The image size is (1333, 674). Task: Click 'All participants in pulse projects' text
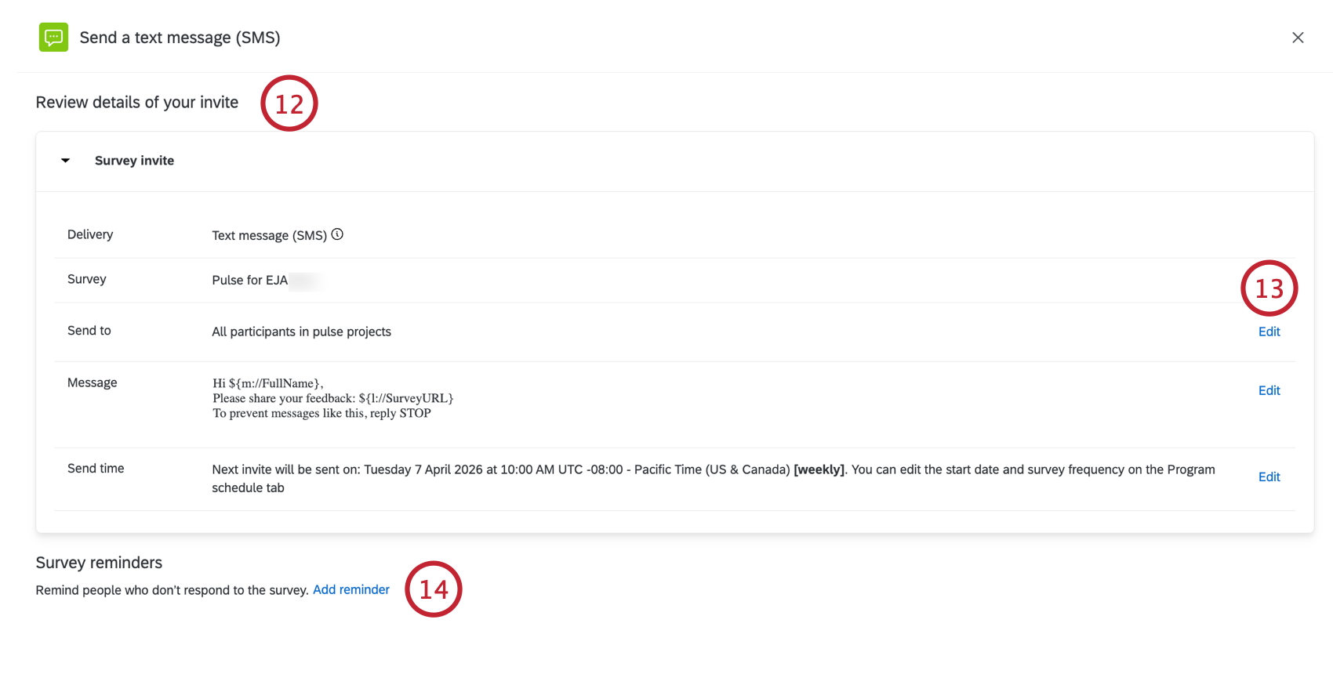coord(301,332)
